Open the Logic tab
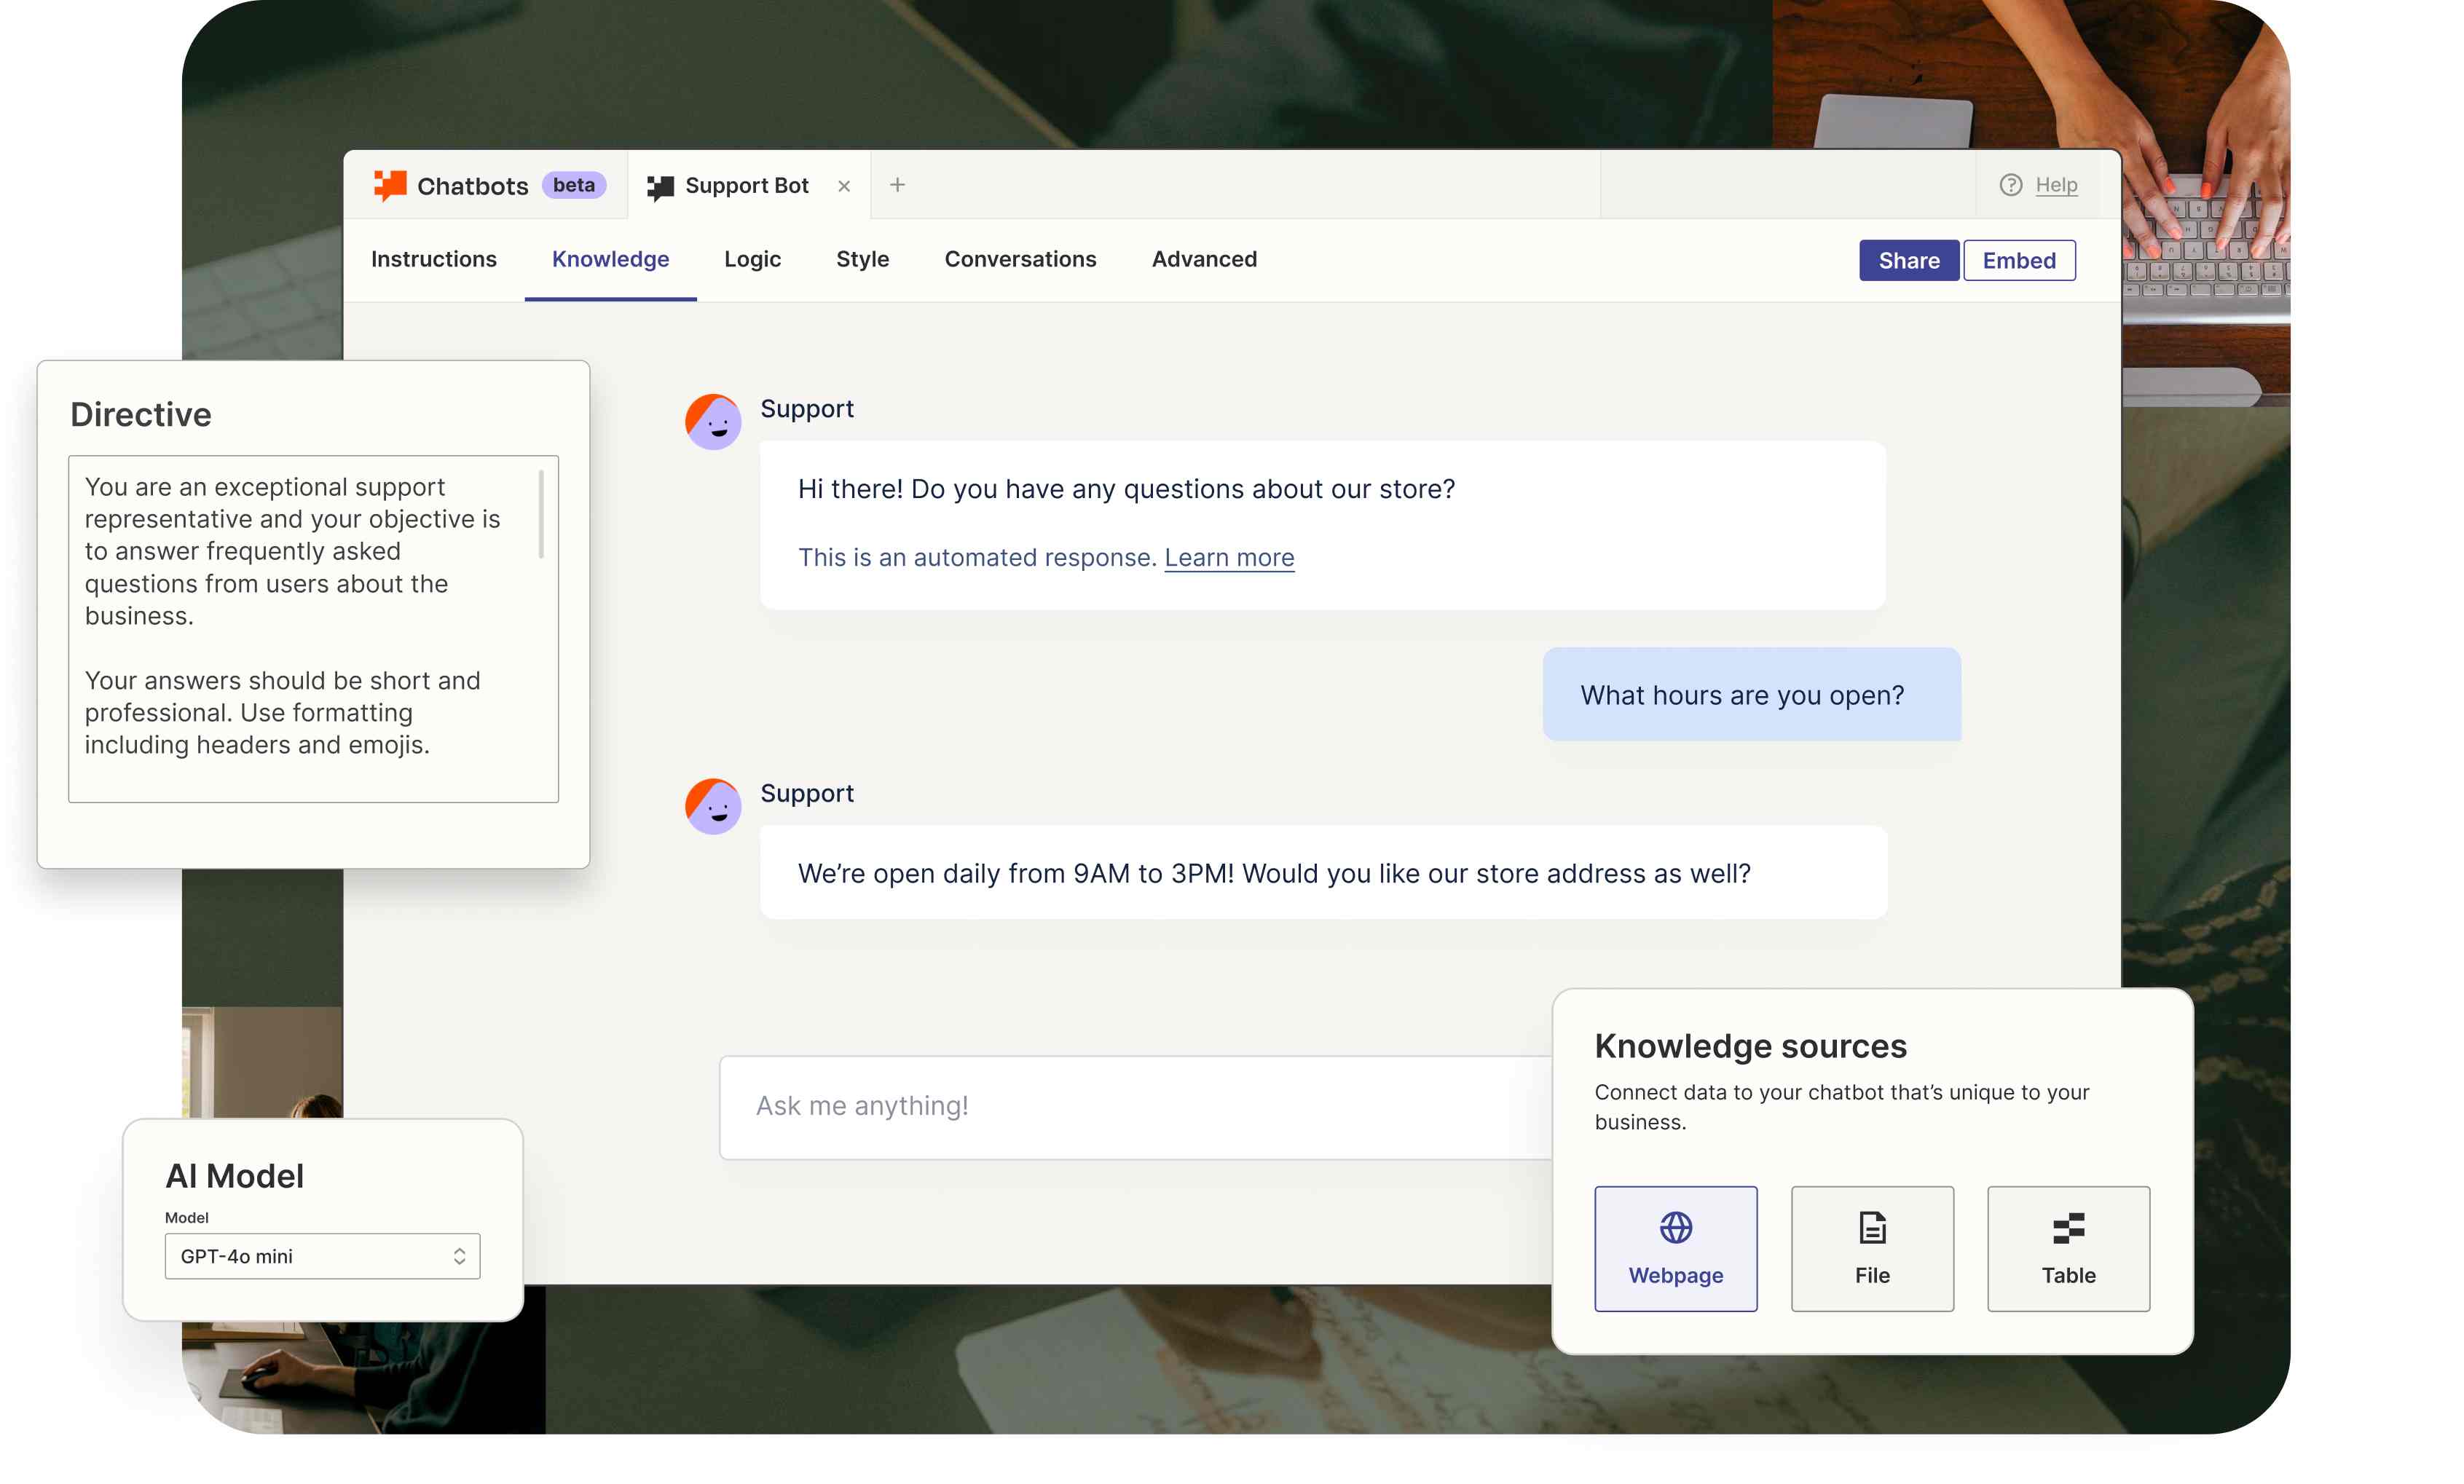Screen dimensions: 2464x1484 point(752,259)
